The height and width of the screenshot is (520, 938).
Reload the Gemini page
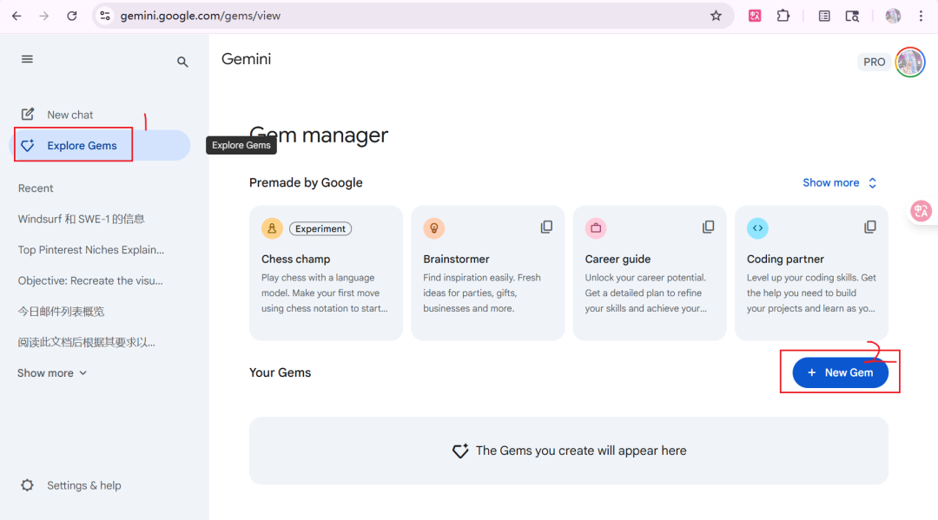coord(72,16)
